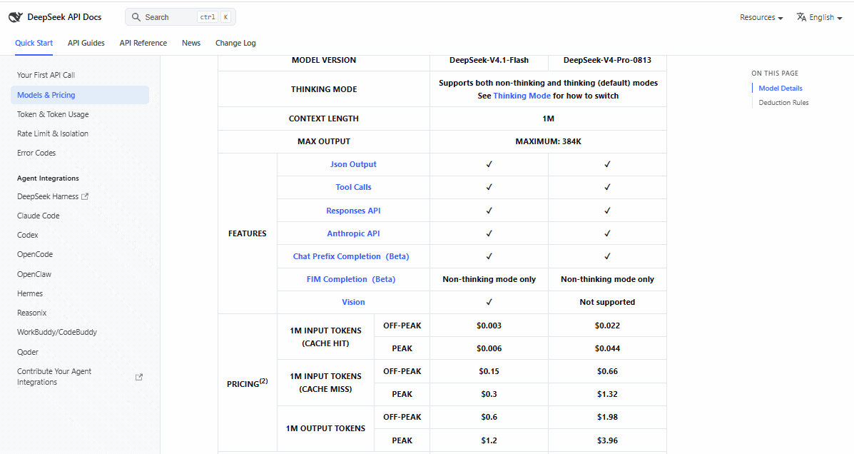Click the ON THIS PAGE heading
Image resolution: width=854 pixels, height=454 pixels.
pyautogui.click(x=775, y=73)
